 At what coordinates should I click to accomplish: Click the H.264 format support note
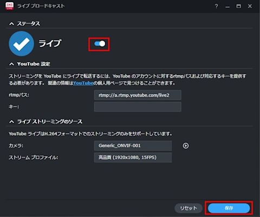tap(90, 134)
